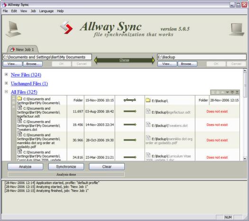
Task: Click the date 14-Nov-2005 22:34
Action: pyautogui.click(x=100, y=125)
